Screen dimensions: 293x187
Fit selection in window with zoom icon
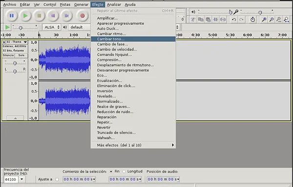[x=279, y=20]
